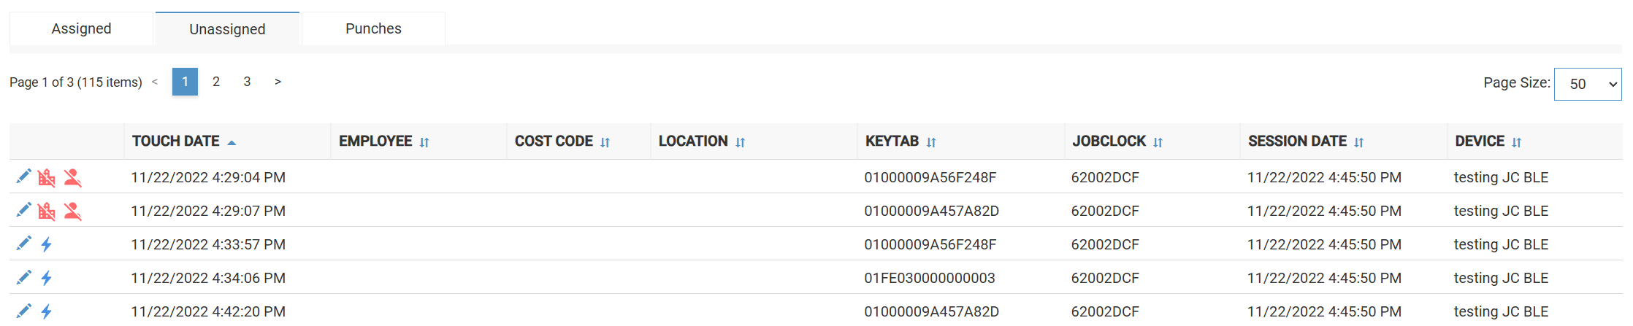The image size is (1633, 326).
Task: Click keytab 01FE030000000003
Action: pos(930,278)
